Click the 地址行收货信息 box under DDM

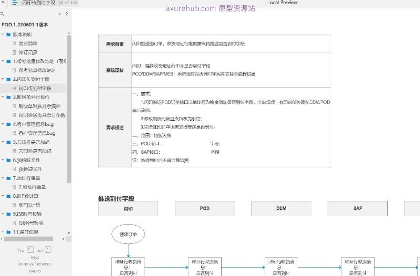coord(281,267)
